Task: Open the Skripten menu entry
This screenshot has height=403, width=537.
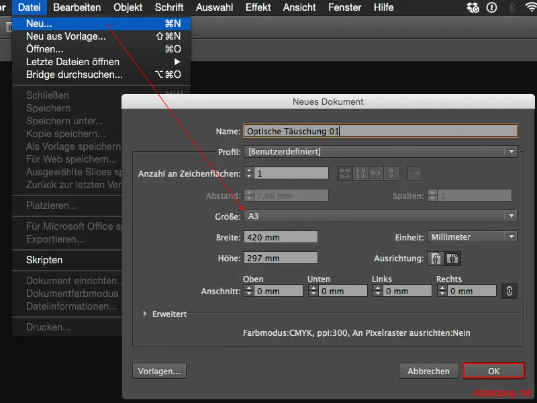Action: (67, 260)
